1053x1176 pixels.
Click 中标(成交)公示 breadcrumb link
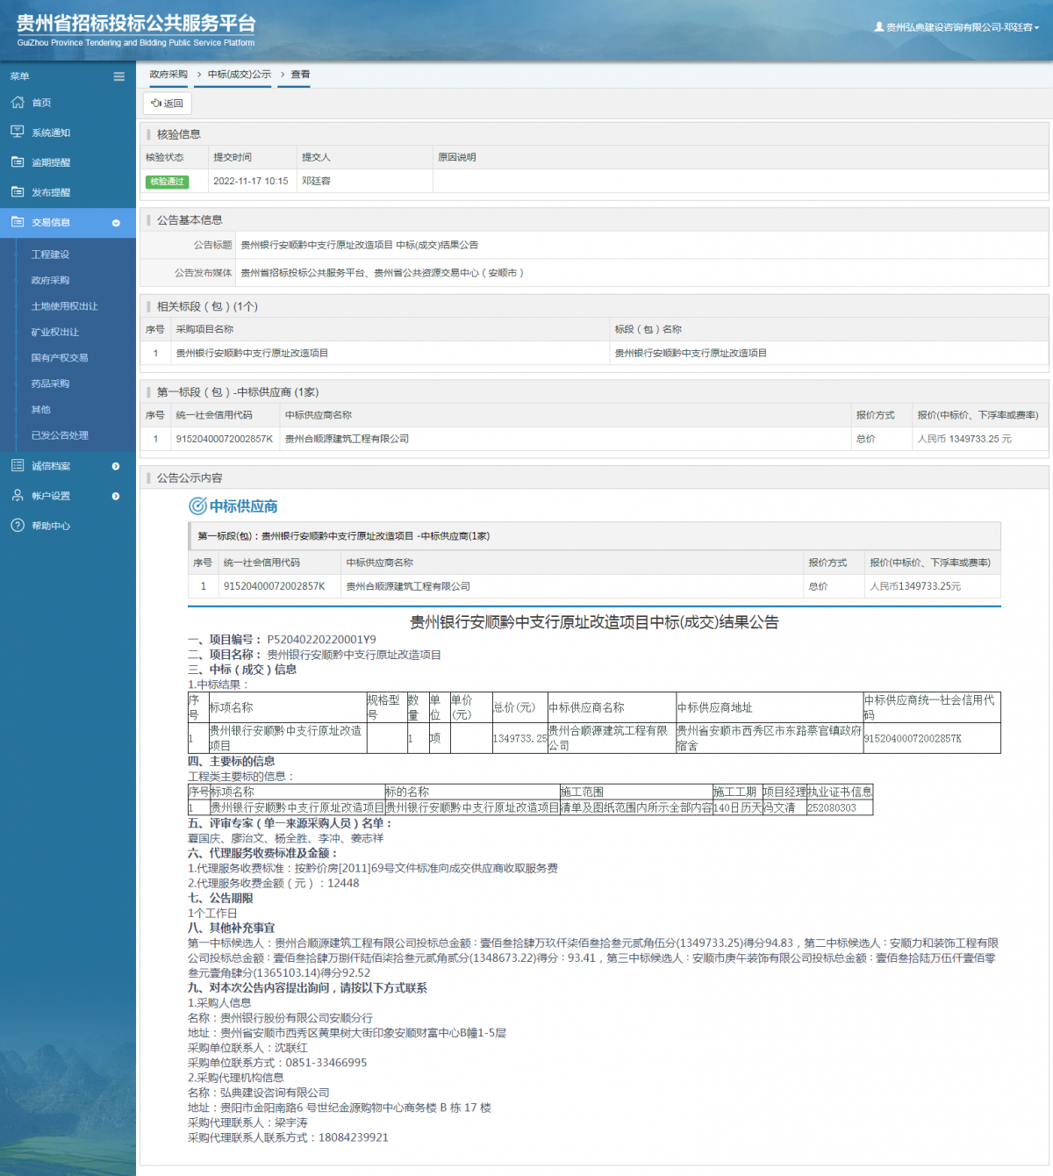(x=240, y=75)
